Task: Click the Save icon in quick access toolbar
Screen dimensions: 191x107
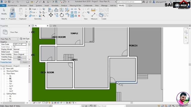Action: 9,2
